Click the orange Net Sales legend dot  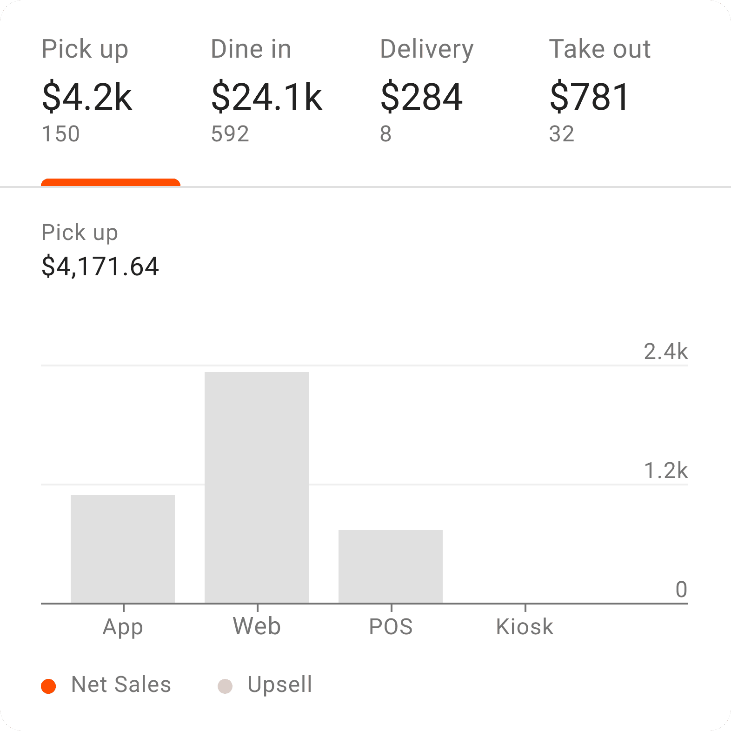tap(48, 686)
